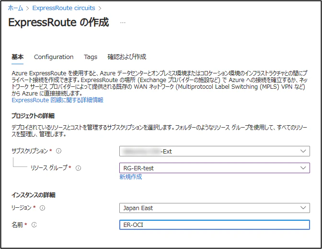Open the Japan East region dropdown
Image resolution: width=322 pixels, height=249 pixels.
pyautogui.click(x=214, y=208)
